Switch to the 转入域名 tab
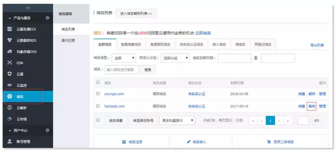 219,44
